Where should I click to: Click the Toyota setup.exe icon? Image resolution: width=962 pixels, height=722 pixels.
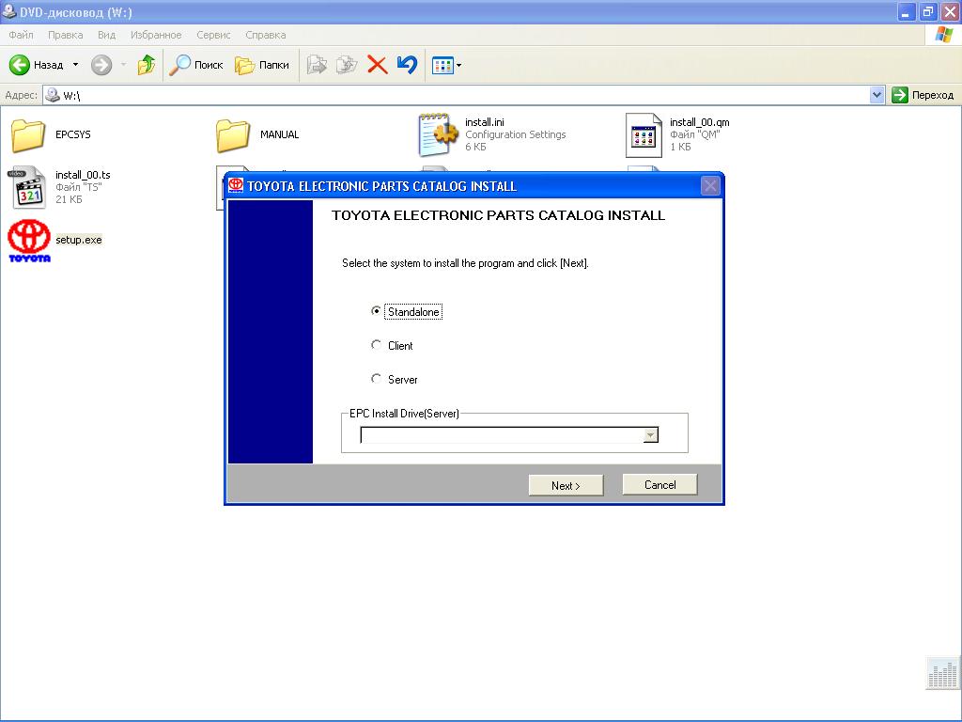pos(28,241)
